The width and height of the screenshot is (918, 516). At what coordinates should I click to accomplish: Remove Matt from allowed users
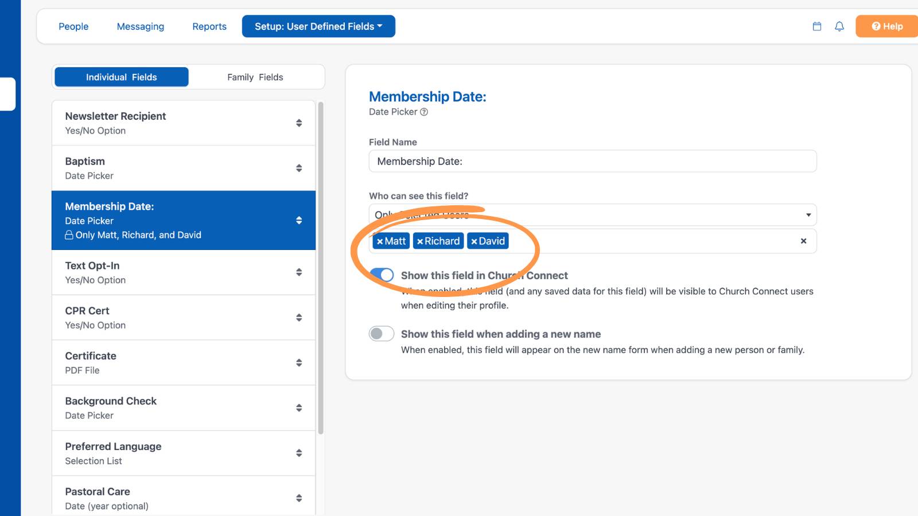[x=380, y=241]
